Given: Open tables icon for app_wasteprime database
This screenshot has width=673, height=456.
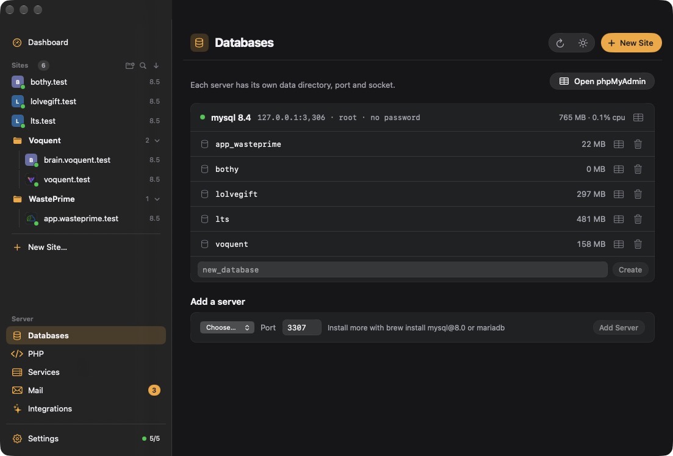Looking at the screenshot, I should (619, 144).
